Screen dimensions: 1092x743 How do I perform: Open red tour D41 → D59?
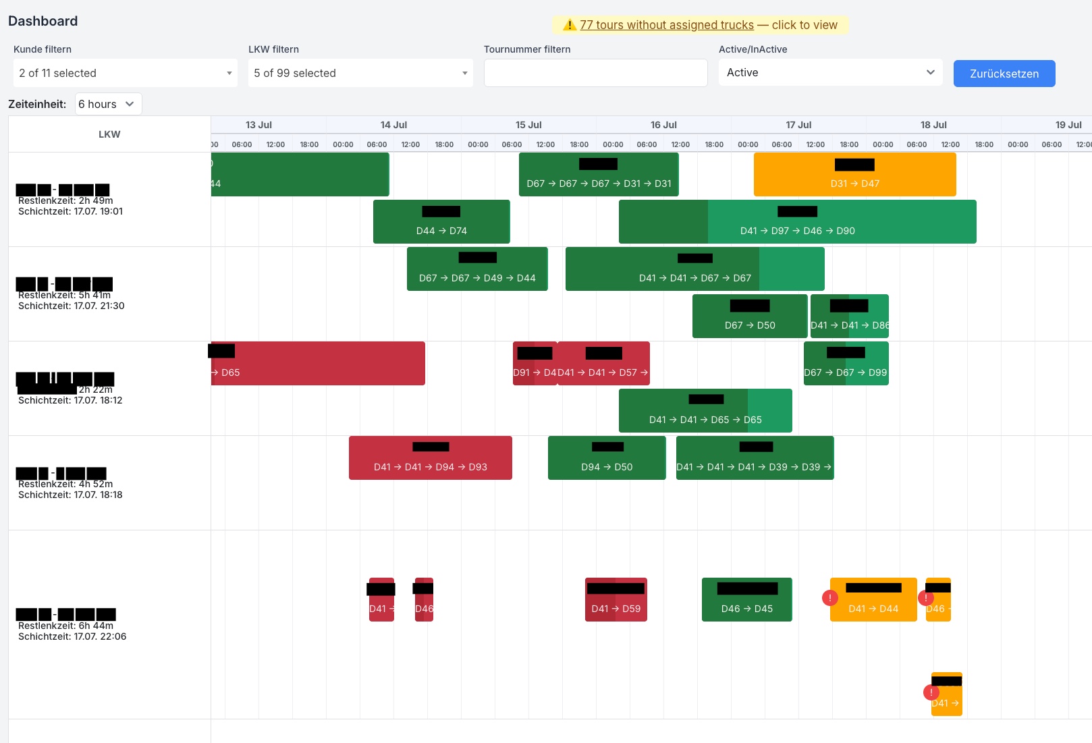coord(616,599)
